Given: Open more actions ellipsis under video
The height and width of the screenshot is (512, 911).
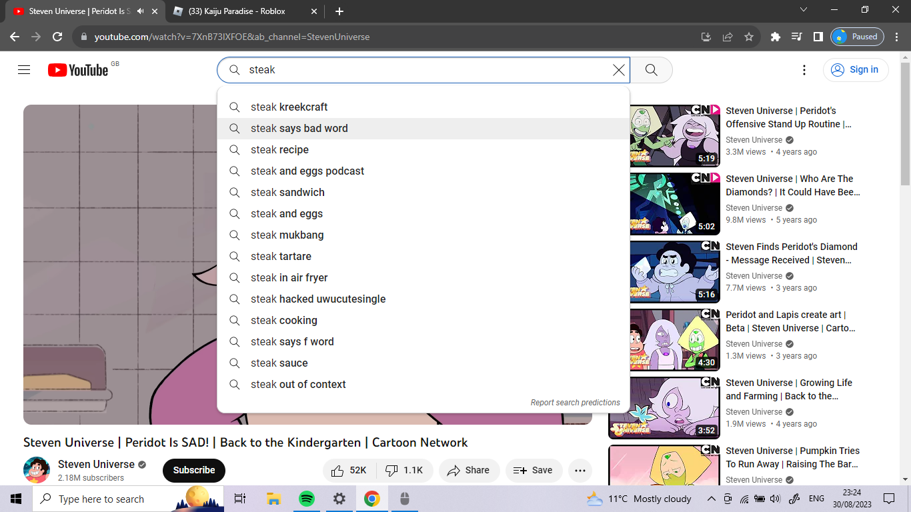Looking at the screenshot, I should point(580,470).
